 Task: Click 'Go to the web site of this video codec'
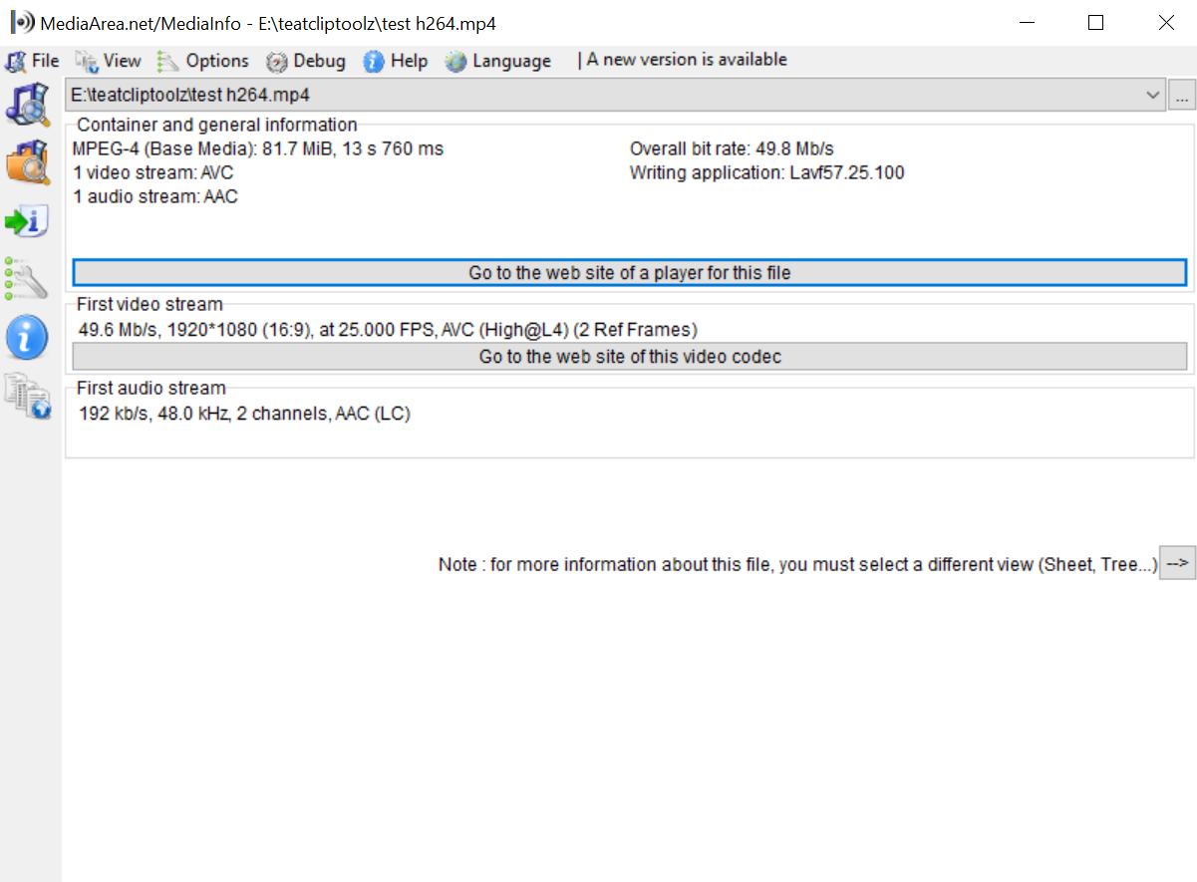point(630,356)
